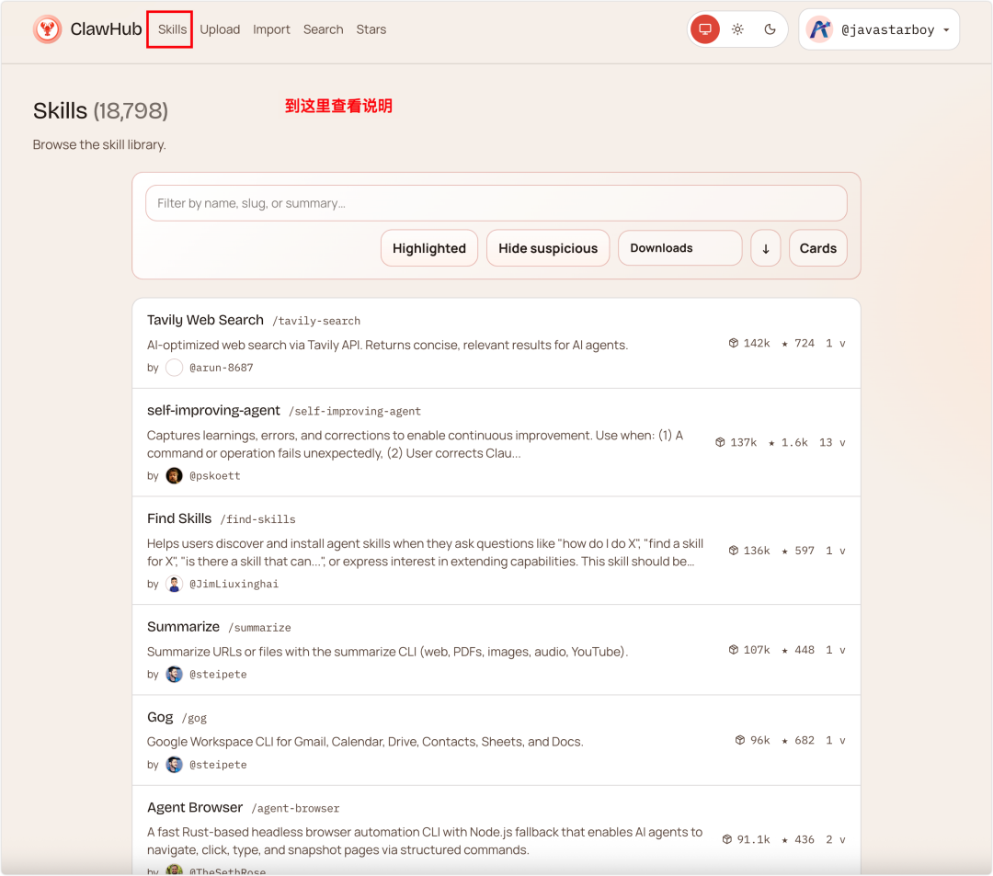
Task: Open @pskoett author avatar
Action: point(174,475)
